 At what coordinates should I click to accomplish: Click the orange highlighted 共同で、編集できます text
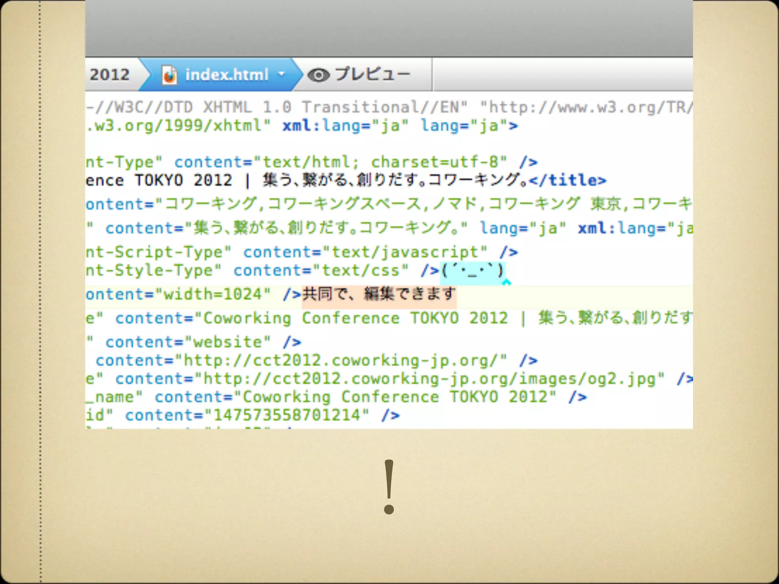click(x=379, y=295)
